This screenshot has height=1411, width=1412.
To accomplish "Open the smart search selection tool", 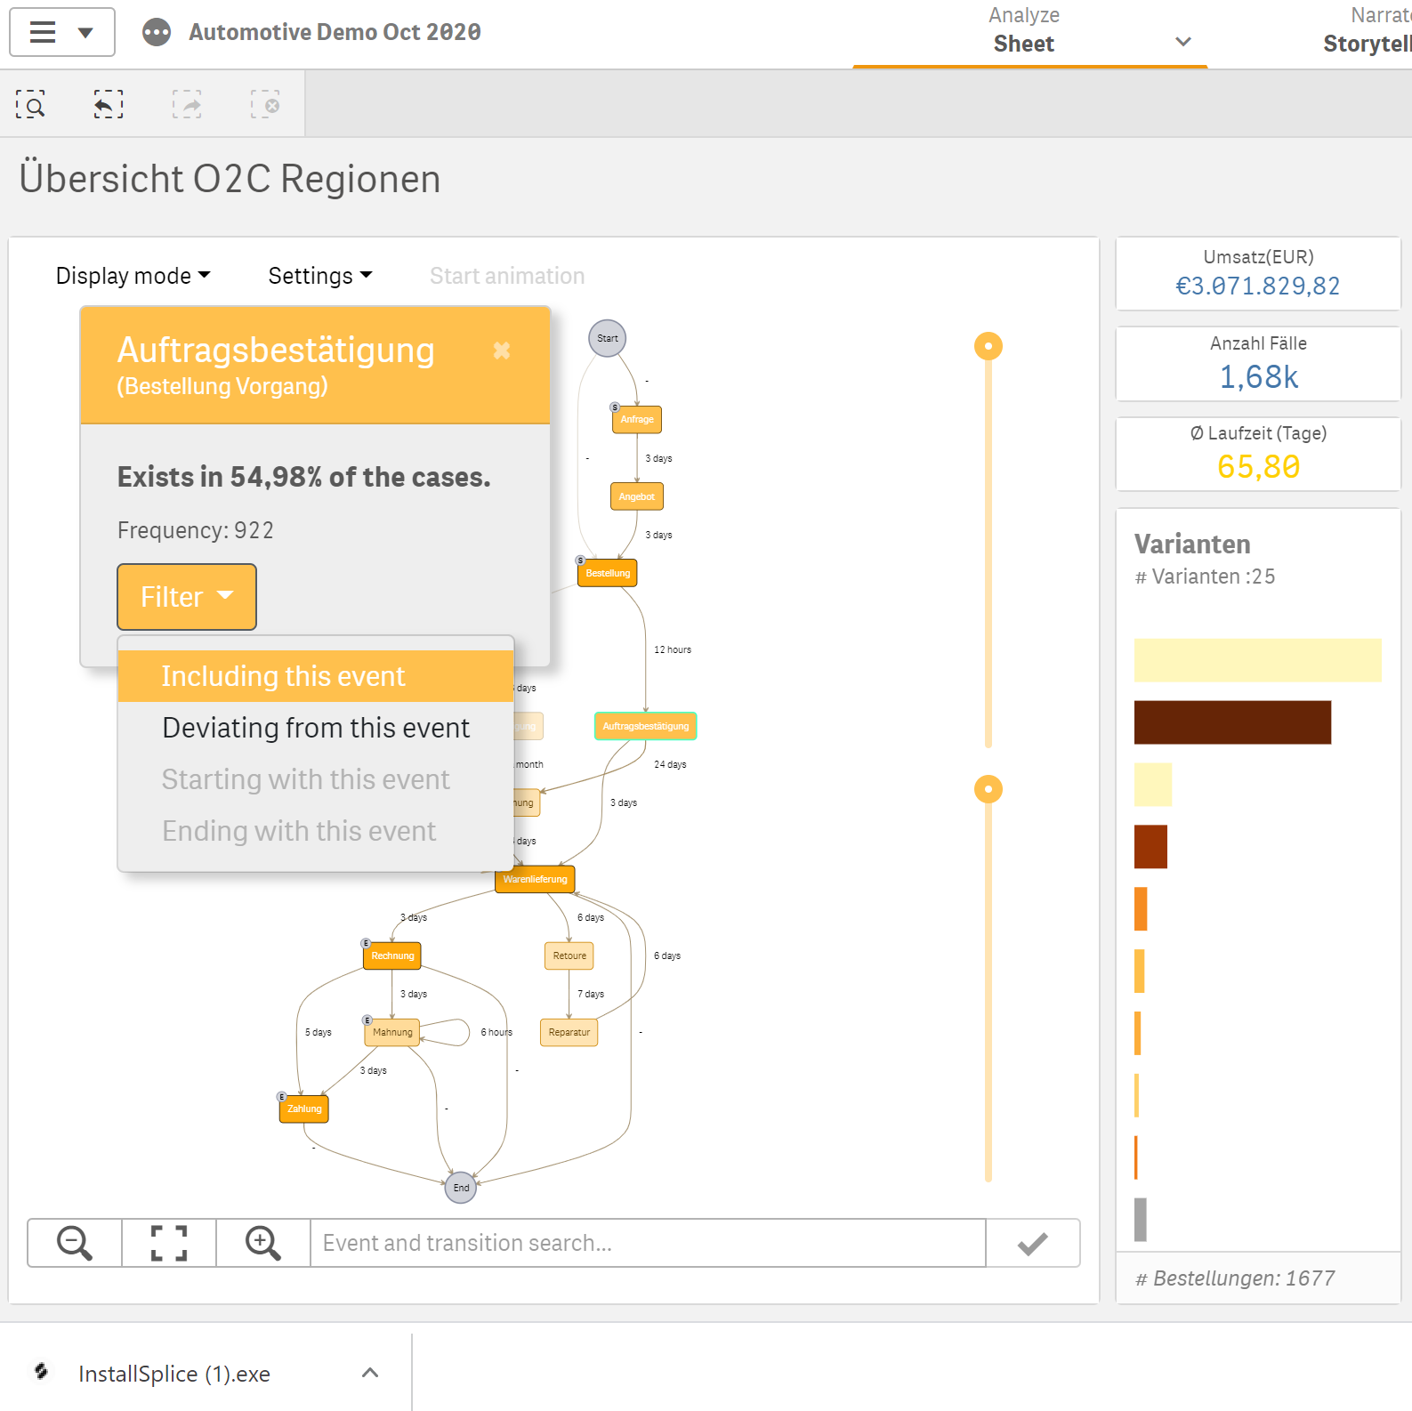I will [31, 105].
